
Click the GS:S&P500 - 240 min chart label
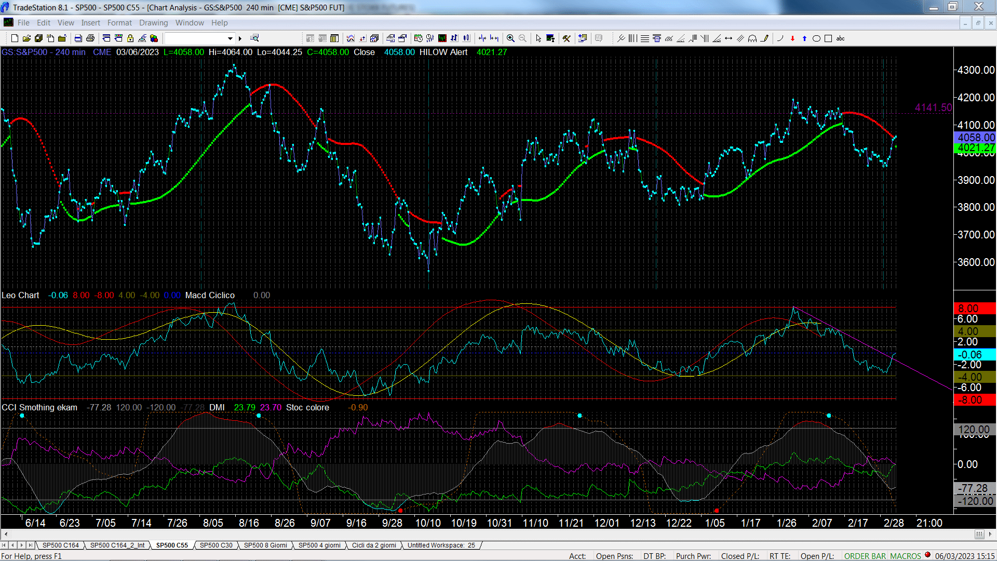[x=44, y=52]
